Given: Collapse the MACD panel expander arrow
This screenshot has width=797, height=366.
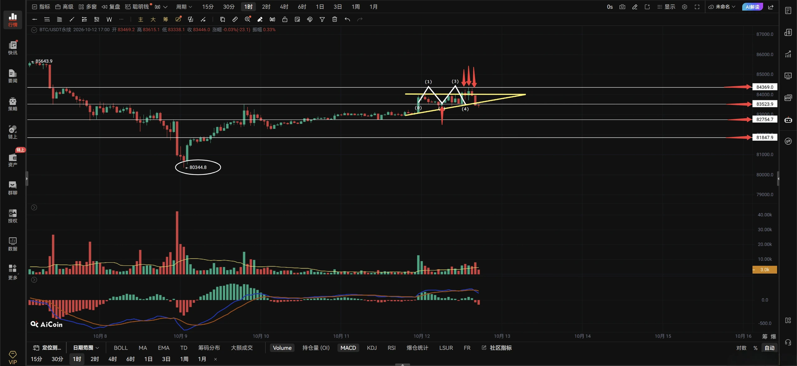Looking at the screenshot, I should point(34,280).
